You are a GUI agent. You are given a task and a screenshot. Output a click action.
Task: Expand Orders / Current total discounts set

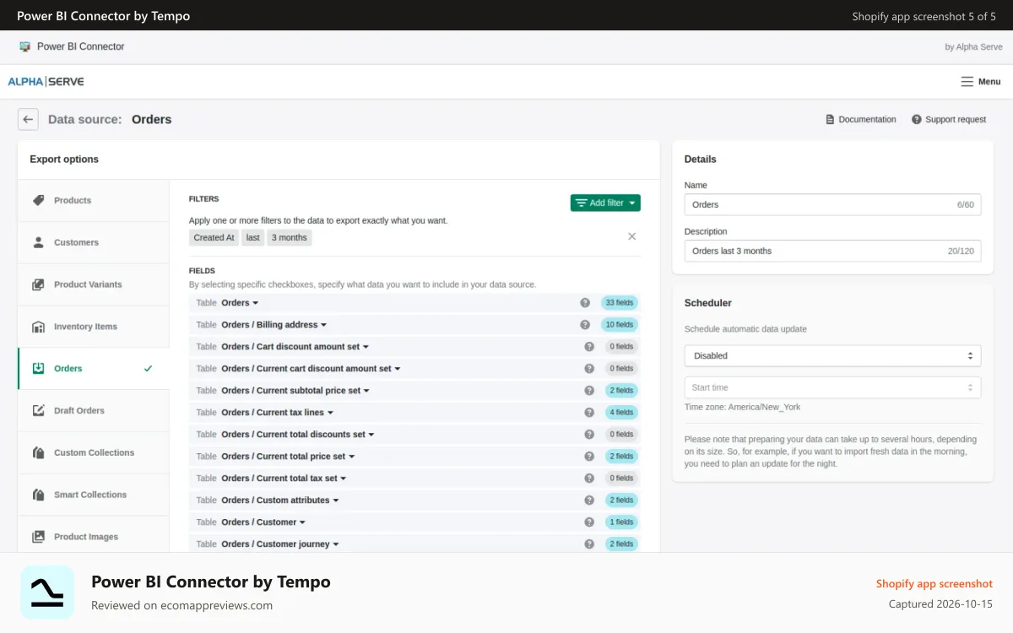297,435
